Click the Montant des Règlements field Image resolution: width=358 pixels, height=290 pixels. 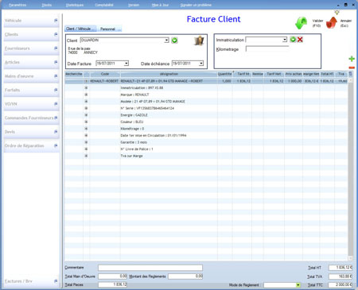tap(185, 276)
